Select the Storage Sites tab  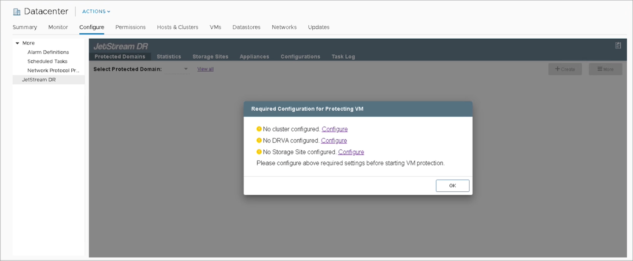point(210,56)
